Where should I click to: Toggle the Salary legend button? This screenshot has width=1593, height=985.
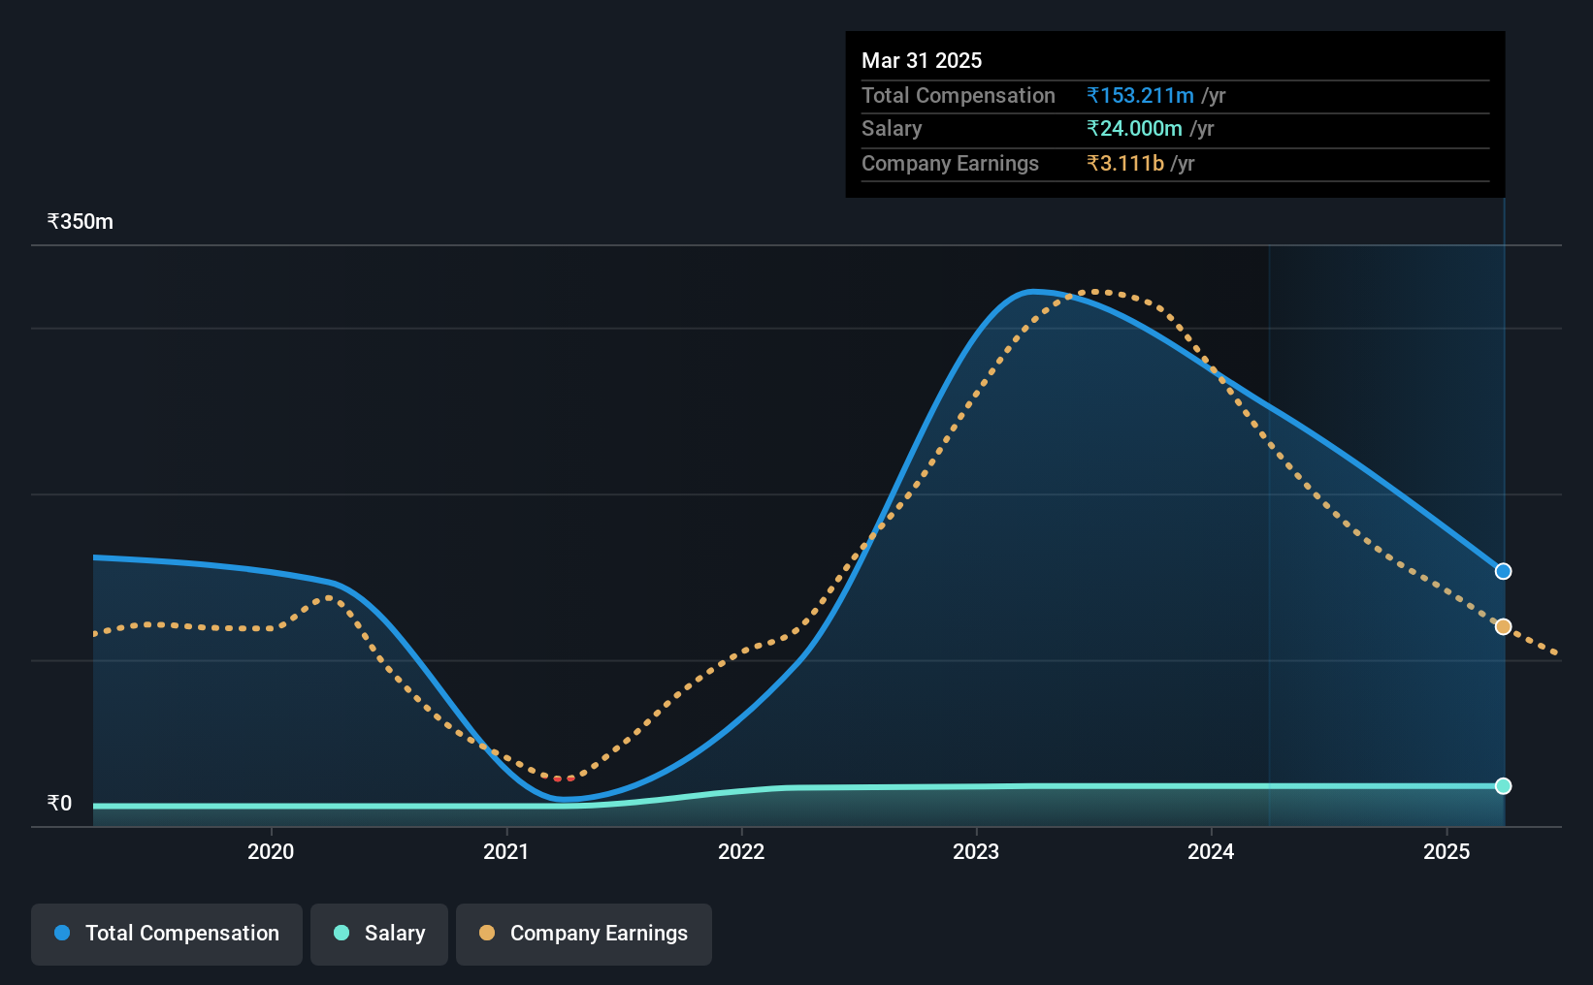pyautogui.click(x=379, y=934)
